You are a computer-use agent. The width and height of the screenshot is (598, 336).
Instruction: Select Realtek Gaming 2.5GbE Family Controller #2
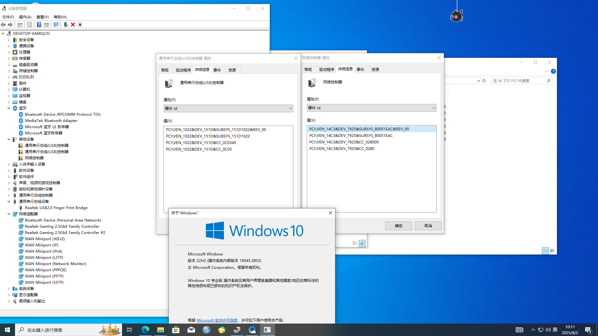point(65,233)
